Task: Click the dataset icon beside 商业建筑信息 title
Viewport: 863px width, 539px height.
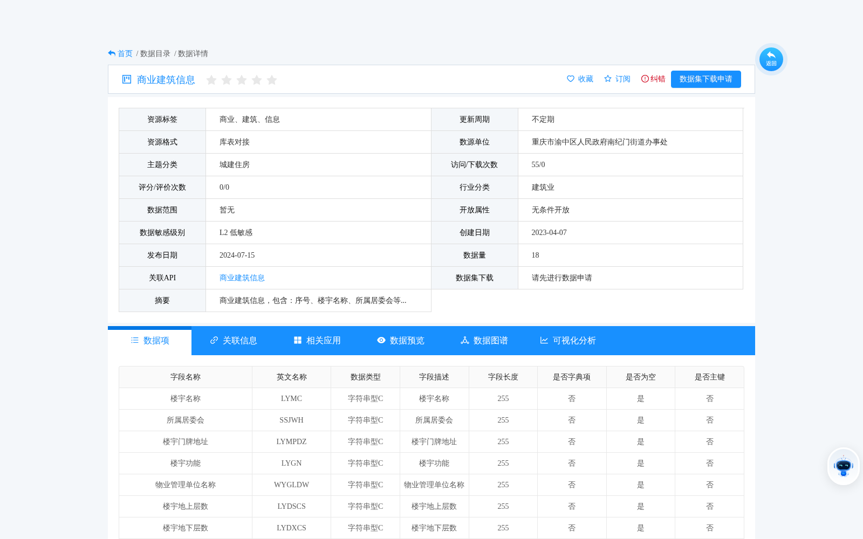Action: click(127, 79)
